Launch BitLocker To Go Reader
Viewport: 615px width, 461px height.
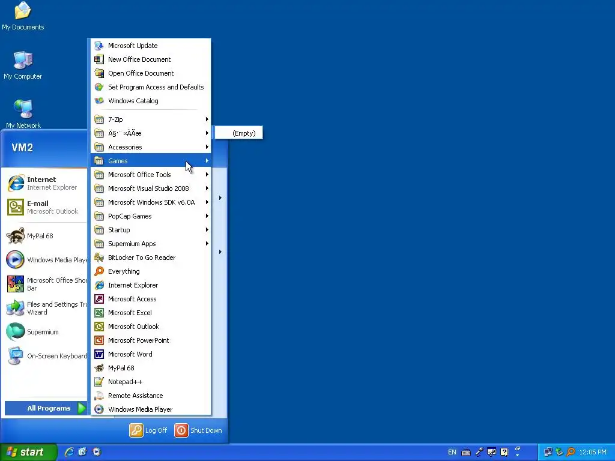pyautogui.click(x=151, y=258)
